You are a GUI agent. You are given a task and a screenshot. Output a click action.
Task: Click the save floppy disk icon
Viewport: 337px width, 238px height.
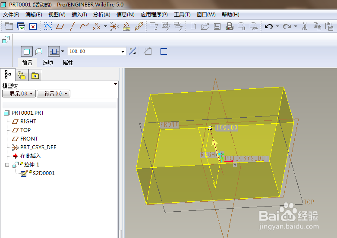[x=217, y=26]
